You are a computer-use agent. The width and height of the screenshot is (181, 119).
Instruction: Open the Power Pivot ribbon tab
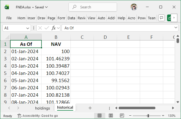[142, 18]
